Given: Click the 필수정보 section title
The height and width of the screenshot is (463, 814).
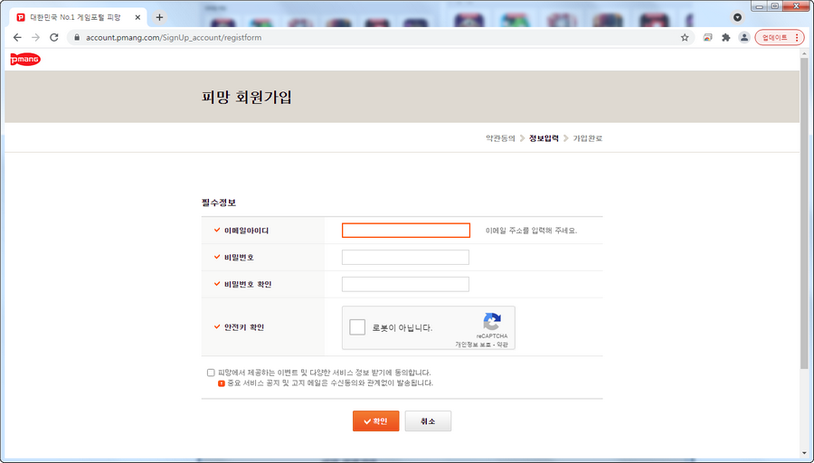Looking at the screenshot, I should click(x=219, y=203).
